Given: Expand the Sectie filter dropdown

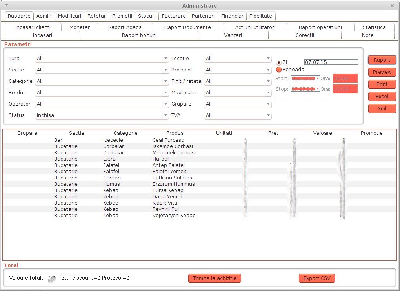Looking at the screenshot, I should (x=102, y=70).
